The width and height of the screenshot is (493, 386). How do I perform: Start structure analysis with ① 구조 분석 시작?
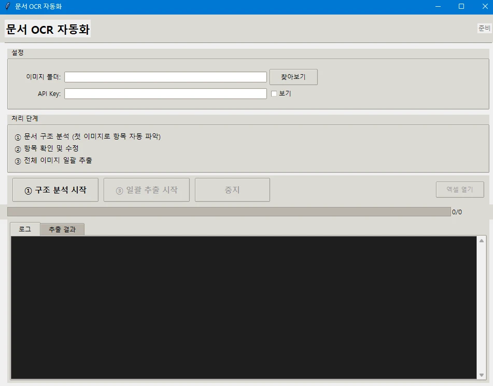coord(55,190)
